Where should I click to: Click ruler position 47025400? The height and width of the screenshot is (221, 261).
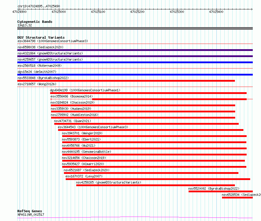coord(216,12)
